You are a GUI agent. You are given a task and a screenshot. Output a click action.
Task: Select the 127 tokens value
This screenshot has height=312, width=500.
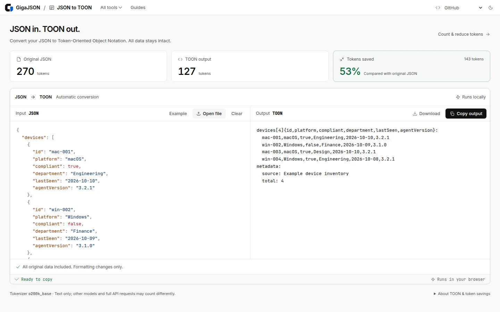click(187, 71)
